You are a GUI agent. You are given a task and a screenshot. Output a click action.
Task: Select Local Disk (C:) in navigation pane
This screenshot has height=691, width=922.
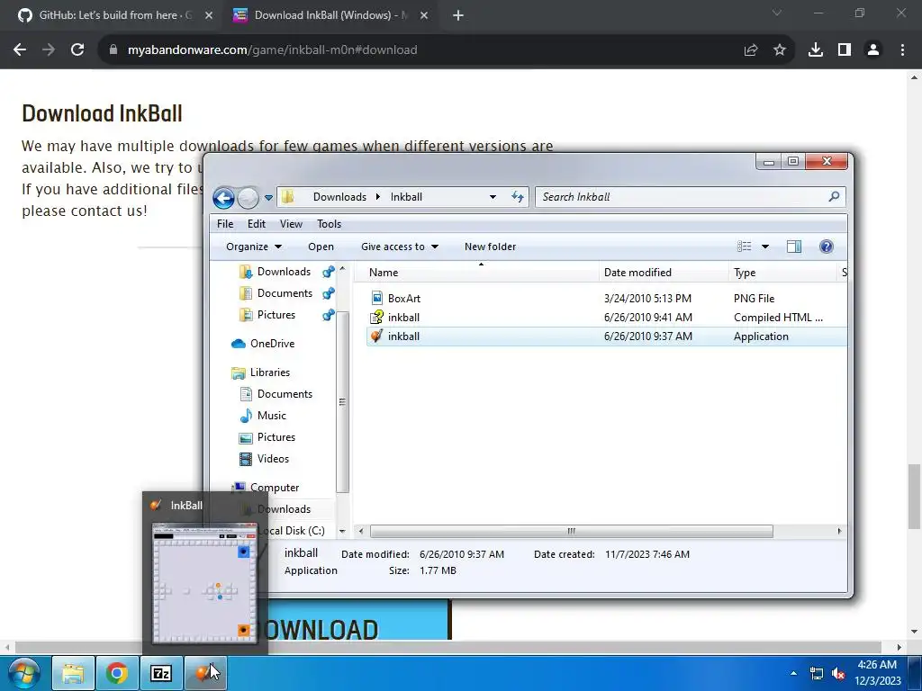pyautogui.click(x=293, y=531)
